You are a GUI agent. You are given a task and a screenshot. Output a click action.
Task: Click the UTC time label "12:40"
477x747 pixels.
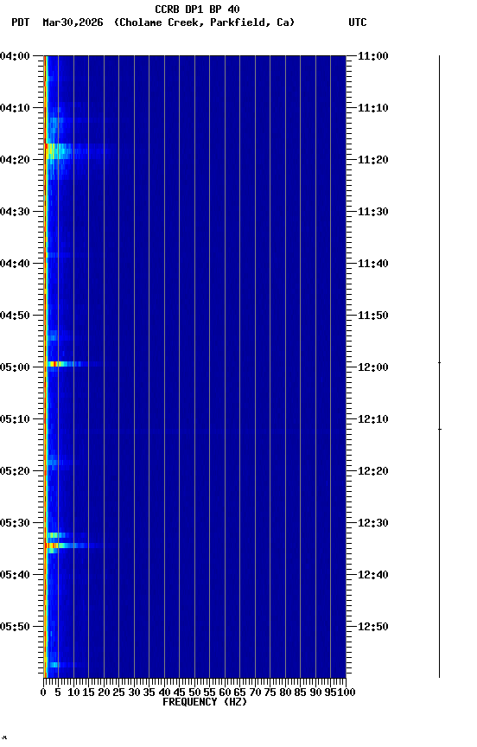pyautogui.click(x=372, y=576)
